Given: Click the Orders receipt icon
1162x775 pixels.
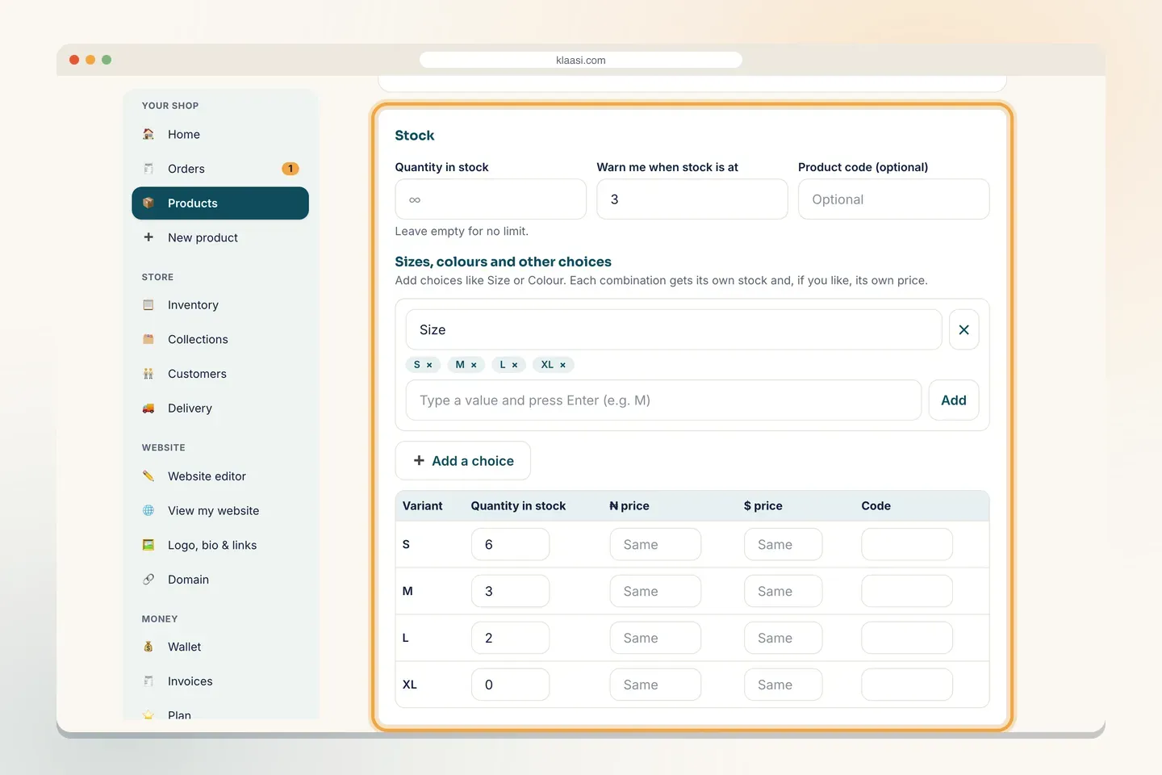Looking at the screenshot, I should pos(148,169).
